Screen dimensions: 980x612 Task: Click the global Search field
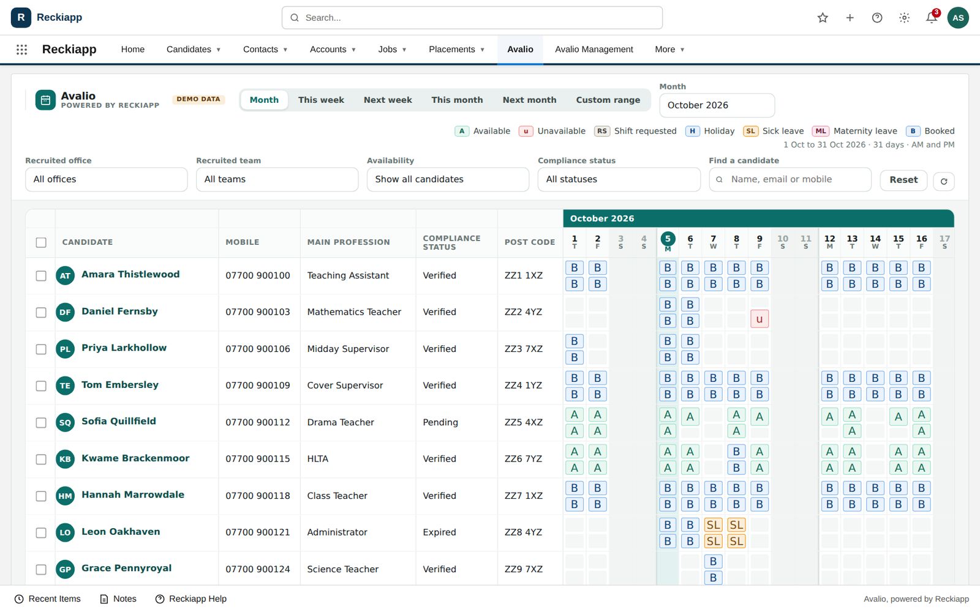pos(472,18)
